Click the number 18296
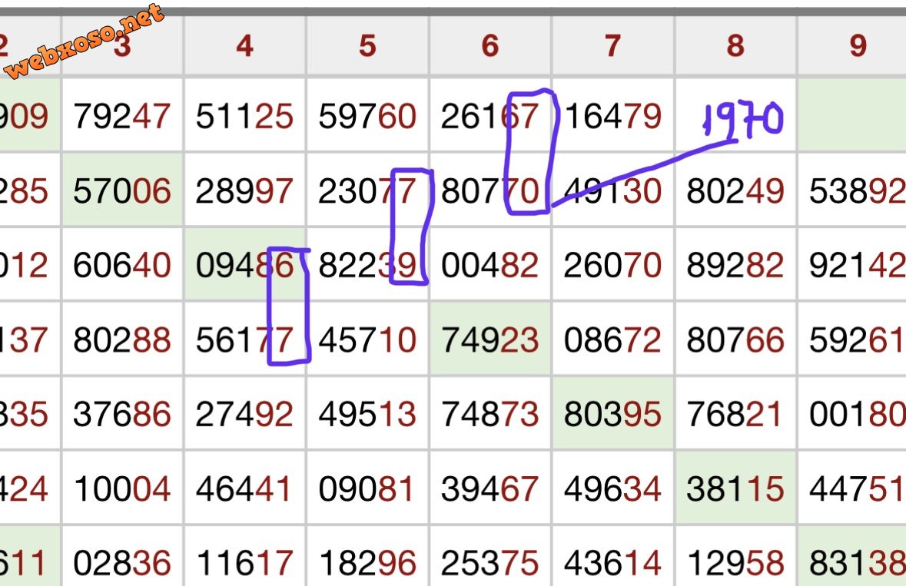Image resolution: width=906 pixels, height=586 pixels. coord(367,564)
